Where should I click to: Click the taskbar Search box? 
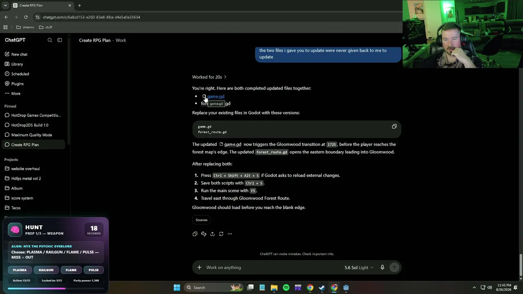click(x=214, y=287)
